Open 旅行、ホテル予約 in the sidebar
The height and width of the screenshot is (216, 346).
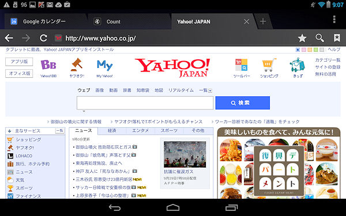32,164
